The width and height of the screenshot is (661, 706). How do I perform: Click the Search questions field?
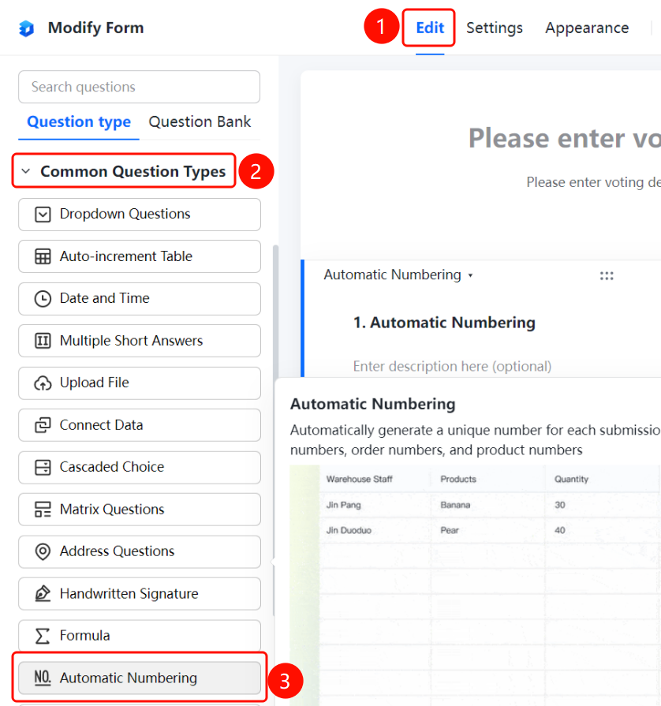(139, 87)
